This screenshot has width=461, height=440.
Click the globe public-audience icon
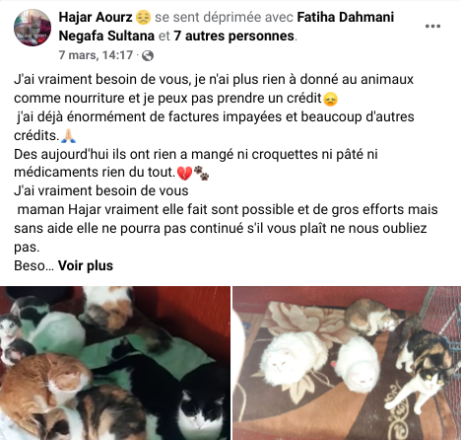coord(148,55)
